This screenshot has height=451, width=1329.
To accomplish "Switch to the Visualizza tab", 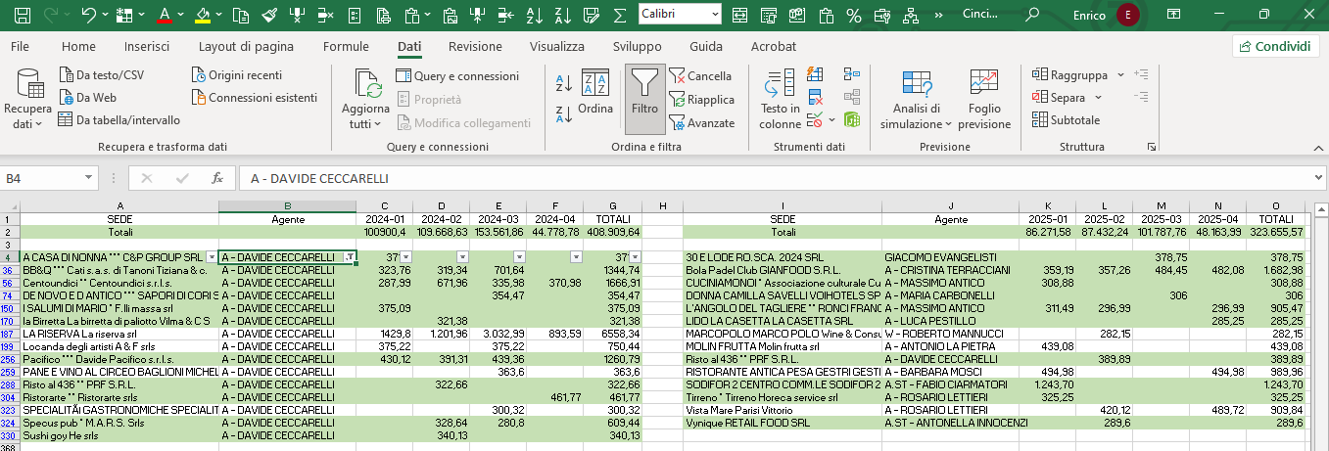I will (557, 46).
